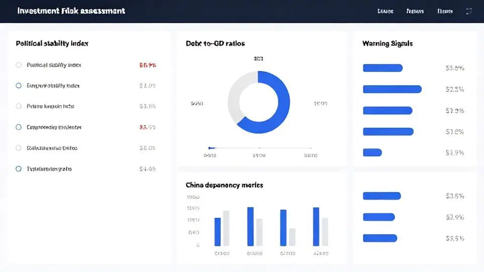Screen dimensions: 484x272
Task: Click the red value in the first Political stability row
Action: tap(148, 65)
